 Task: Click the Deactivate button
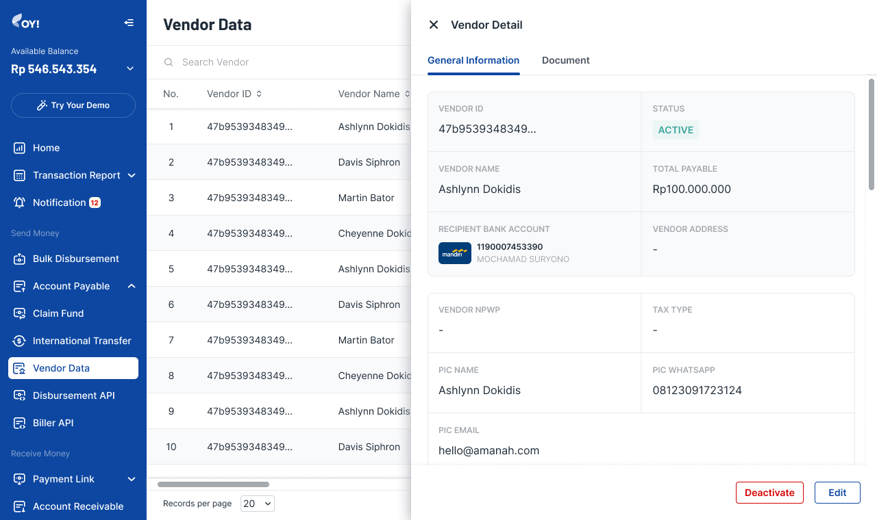(769, 493)
